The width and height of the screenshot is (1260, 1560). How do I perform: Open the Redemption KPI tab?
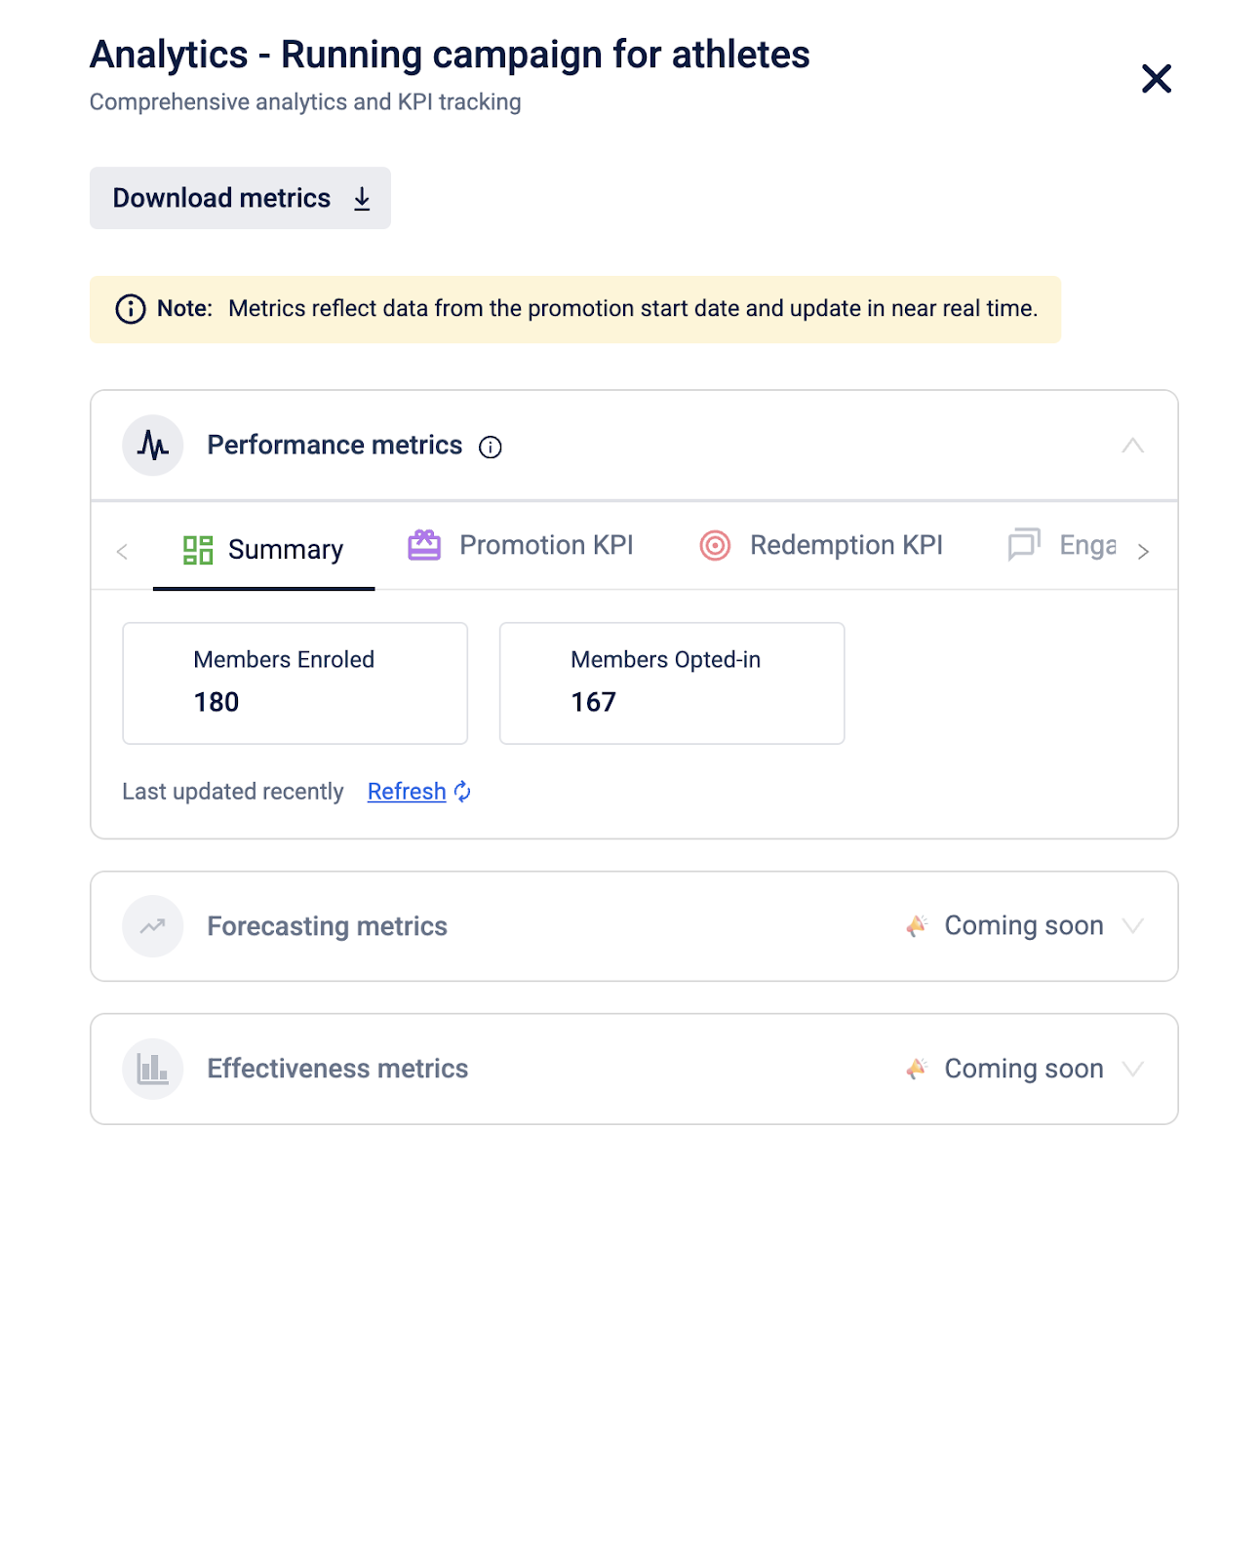pos(846,545)
